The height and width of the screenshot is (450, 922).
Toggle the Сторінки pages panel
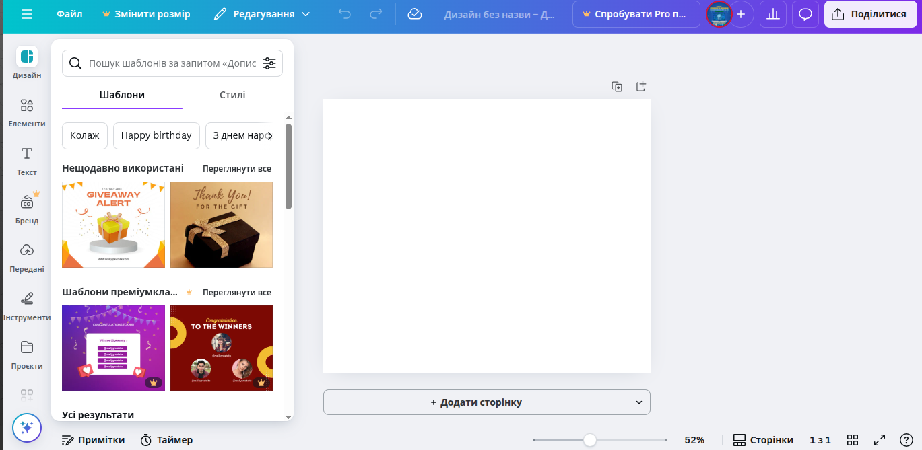763,440
